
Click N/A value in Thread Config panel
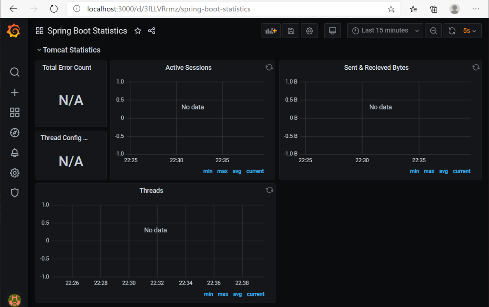[x=71, y=161]
